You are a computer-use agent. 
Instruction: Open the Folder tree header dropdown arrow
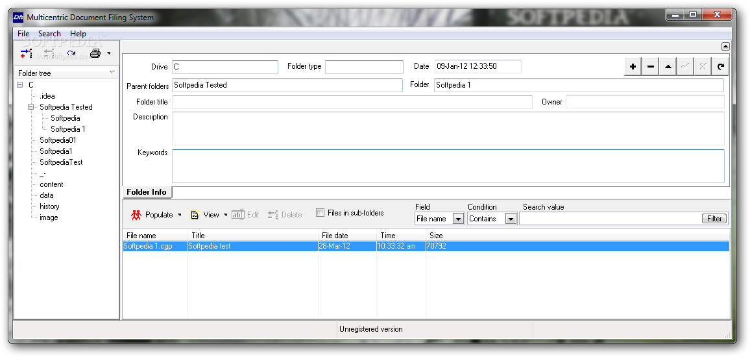click(x=112, y=73)
